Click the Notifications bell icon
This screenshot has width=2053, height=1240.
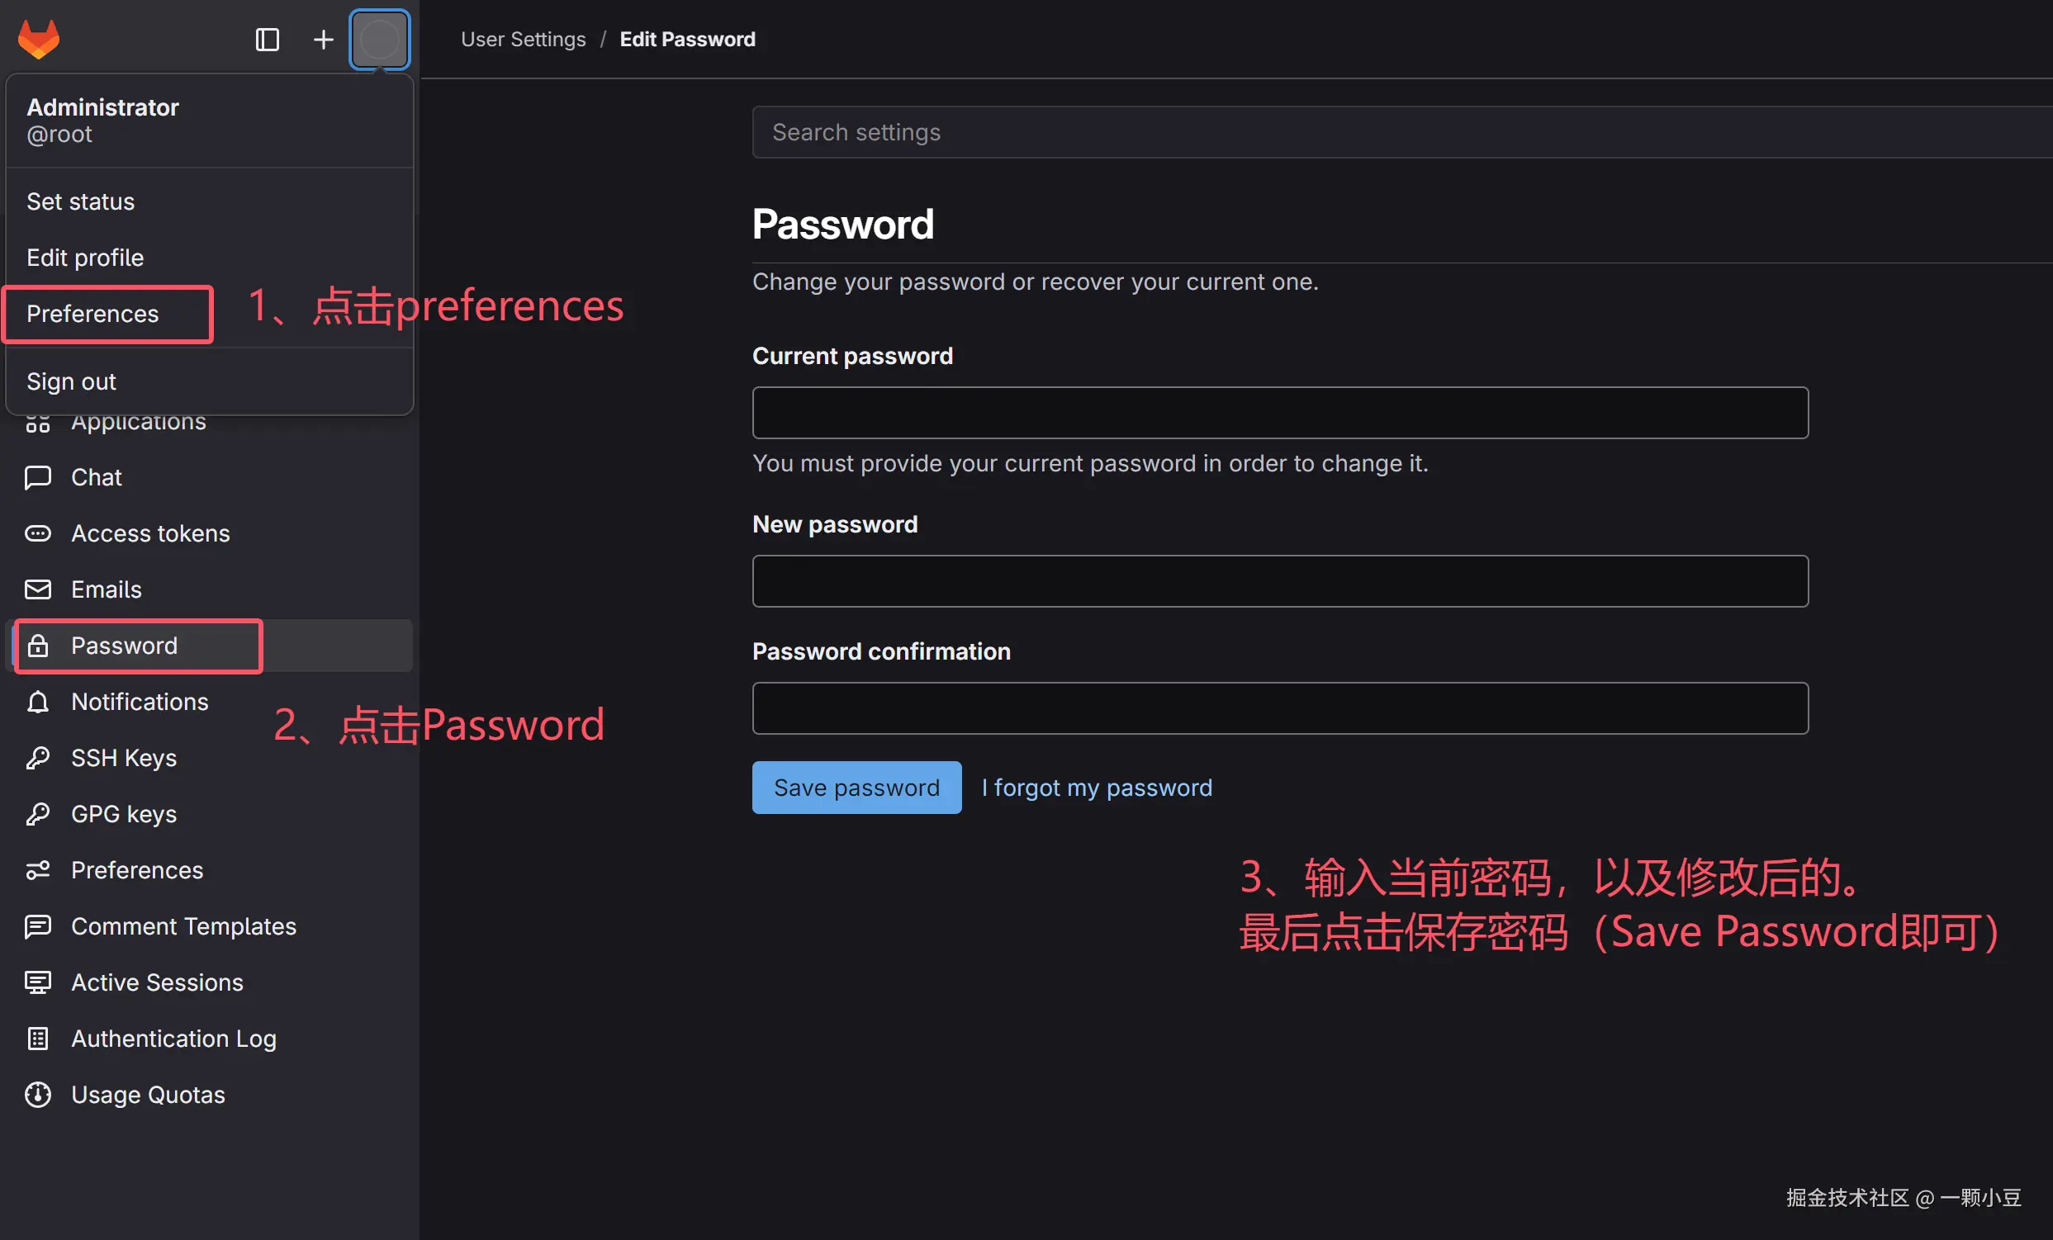(37, 702)
